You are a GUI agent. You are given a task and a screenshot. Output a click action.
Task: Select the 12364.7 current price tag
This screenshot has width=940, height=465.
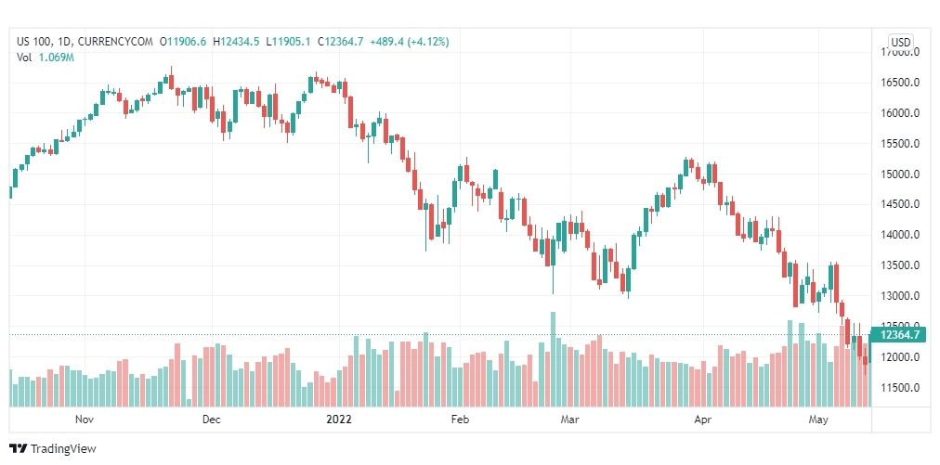click(899, 335)
